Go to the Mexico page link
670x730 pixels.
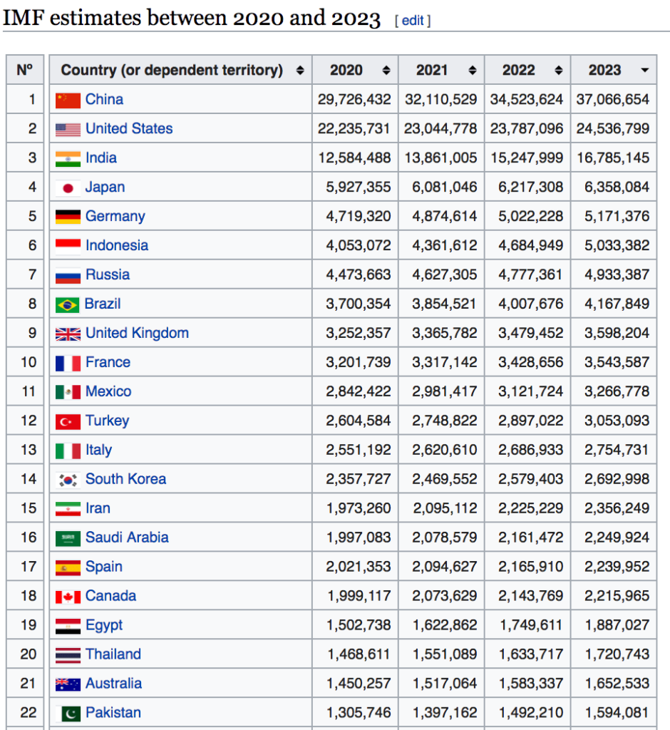tap(108, 391)
